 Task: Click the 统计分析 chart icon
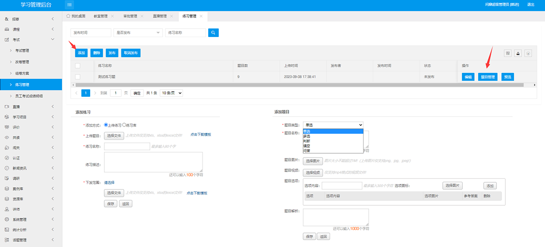click(7, 230)
